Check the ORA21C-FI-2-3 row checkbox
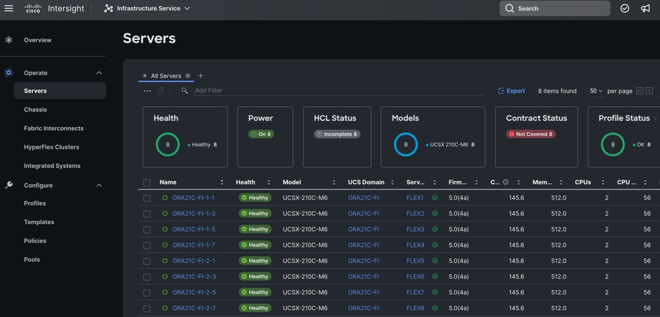The width and height of the screenshot is (660, 317). [x=146, y=277]
